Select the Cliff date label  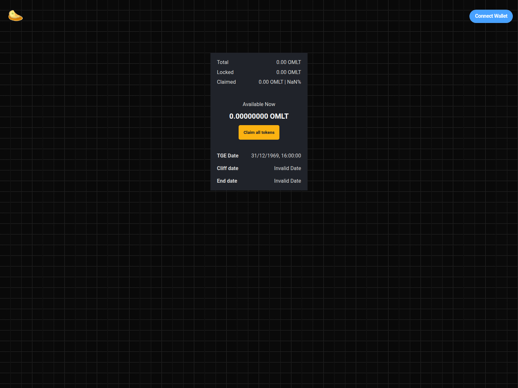pyautogui.click(x=228, y=168)
